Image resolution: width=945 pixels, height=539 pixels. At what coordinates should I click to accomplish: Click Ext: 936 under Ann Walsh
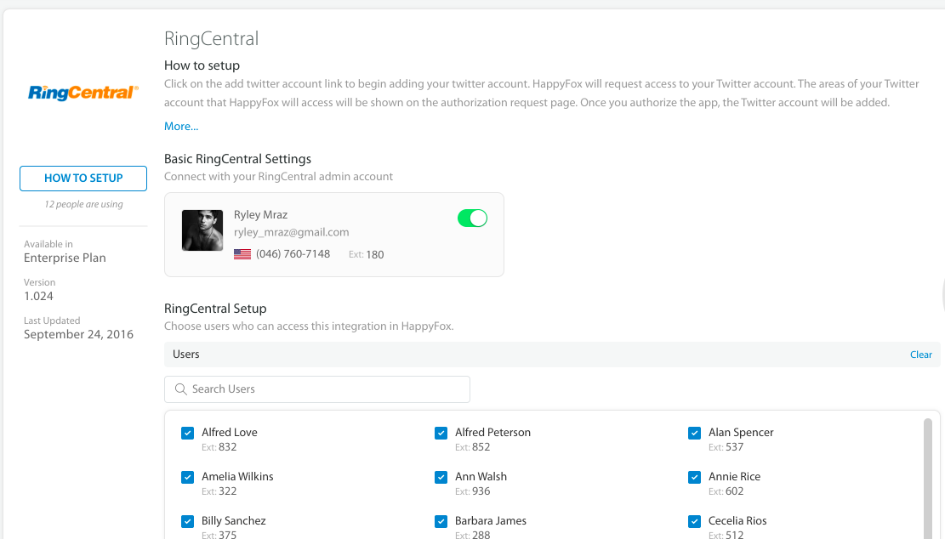(473, 491)
